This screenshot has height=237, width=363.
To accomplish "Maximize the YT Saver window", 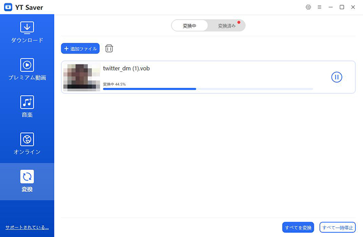I will click(x=342, y=7).
